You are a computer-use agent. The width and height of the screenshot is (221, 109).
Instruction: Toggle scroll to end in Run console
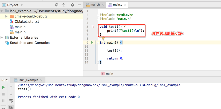[x=11, y=107]
